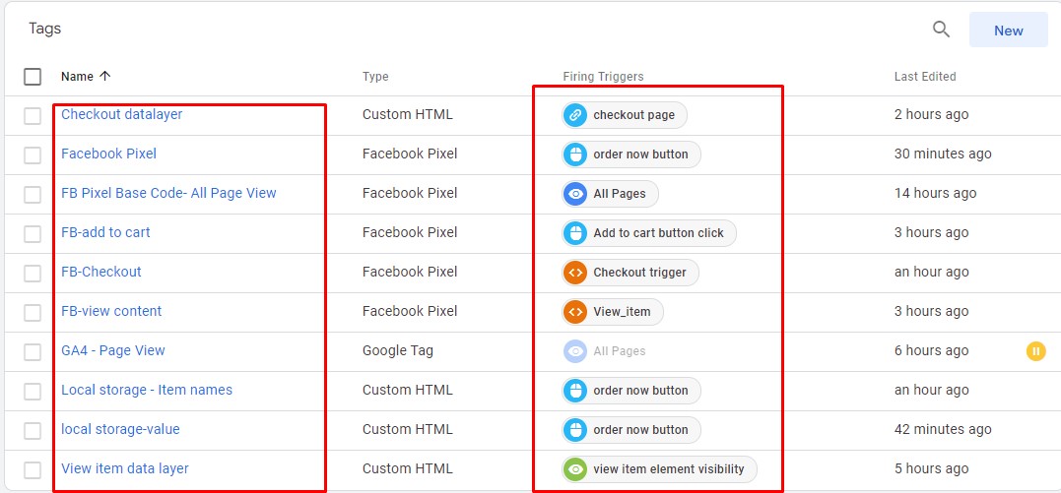Click the eye icon of All Pages trigger
Viewport: 1061px width, 493px height.
click(575, 194)
